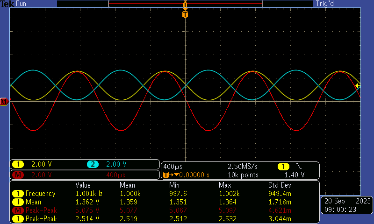Click the Tek logo

(7, 4)
